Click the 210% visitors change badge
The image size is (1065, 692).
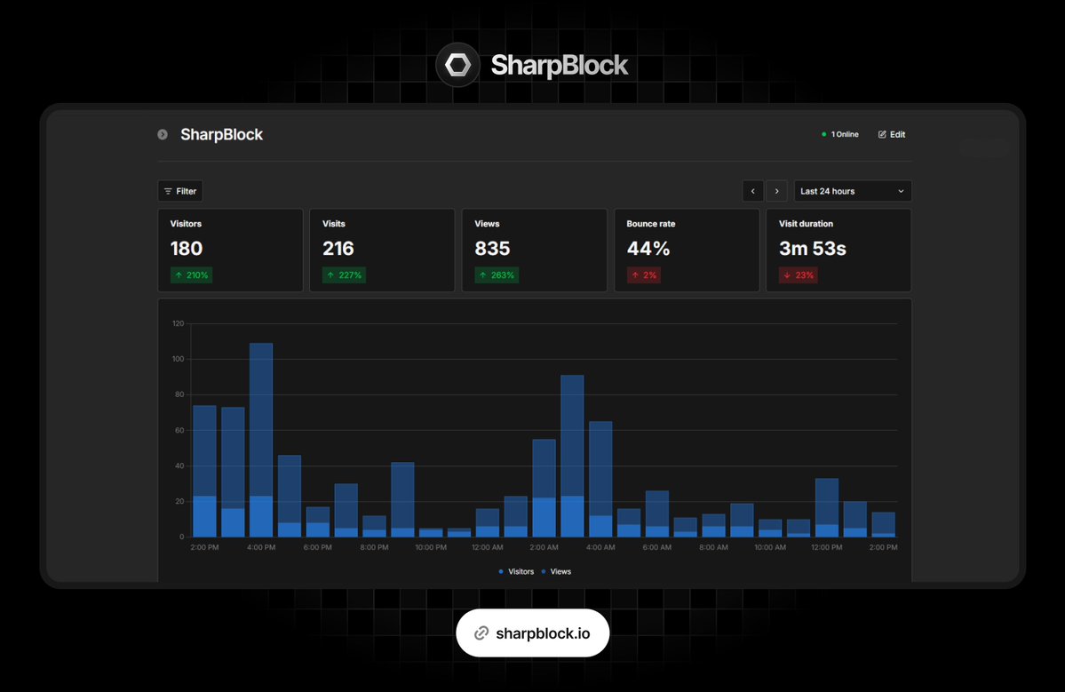pos(192,275)
